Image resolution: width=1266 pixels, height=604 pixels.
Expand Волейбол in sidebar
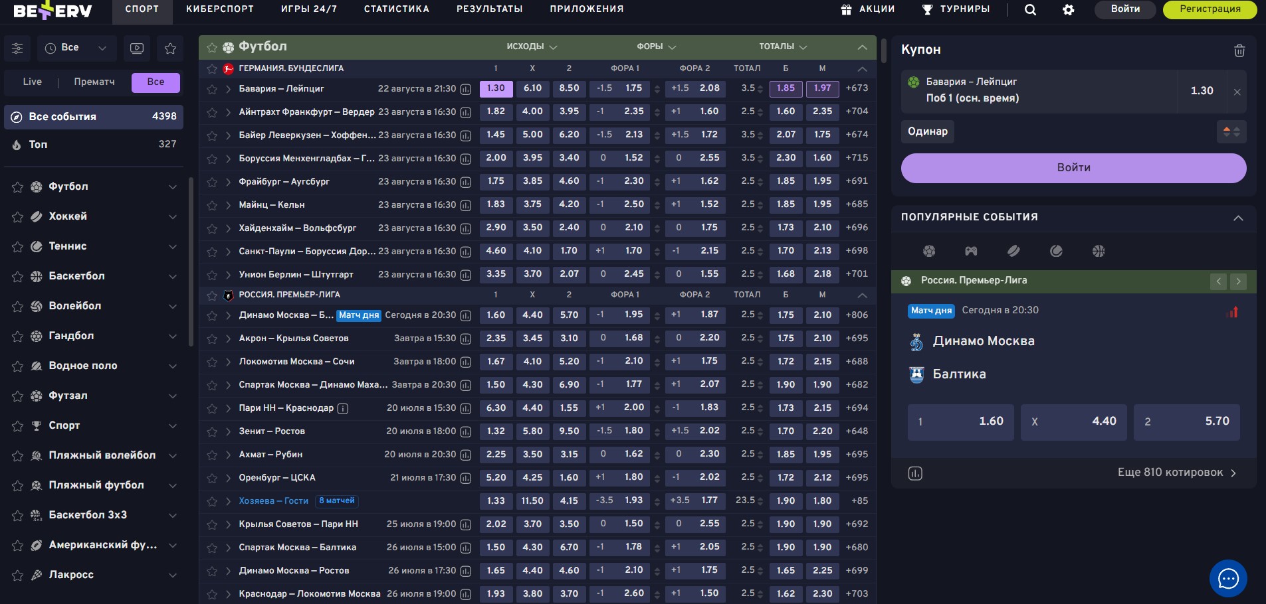[173, 306]
